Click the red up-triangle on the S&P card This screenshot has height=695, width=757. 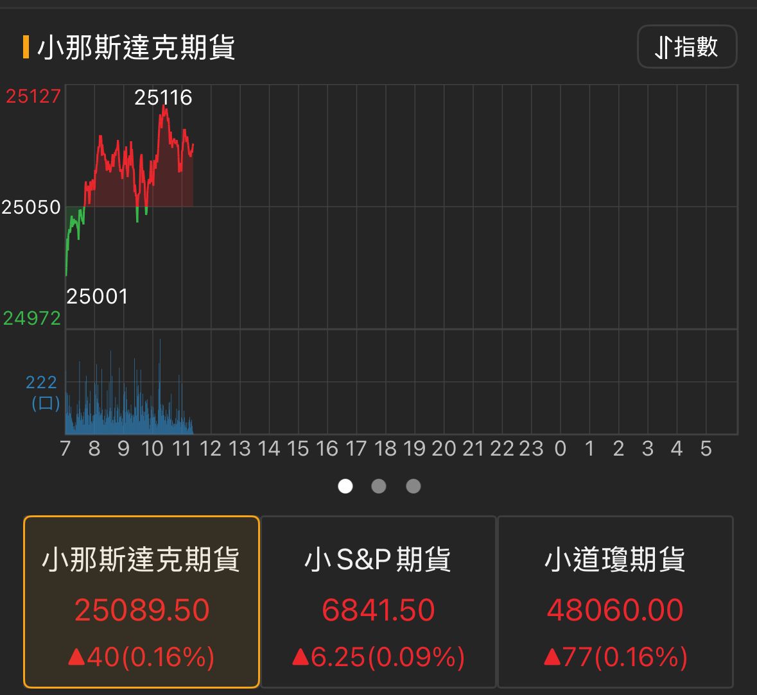pyautogui.click(x=300, y=656)
